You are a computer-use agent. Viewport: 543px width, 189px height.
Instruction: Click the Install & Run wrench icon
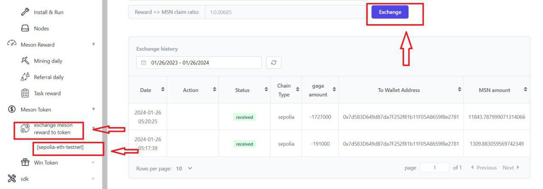tap(25, 12)
